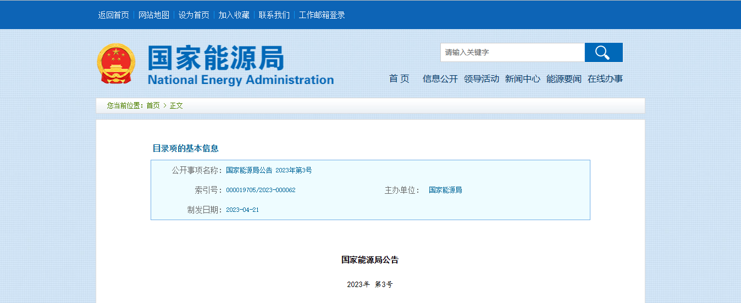Click the 首页 breadcrumb link
The image size is (741, 303).
[153, 105]
